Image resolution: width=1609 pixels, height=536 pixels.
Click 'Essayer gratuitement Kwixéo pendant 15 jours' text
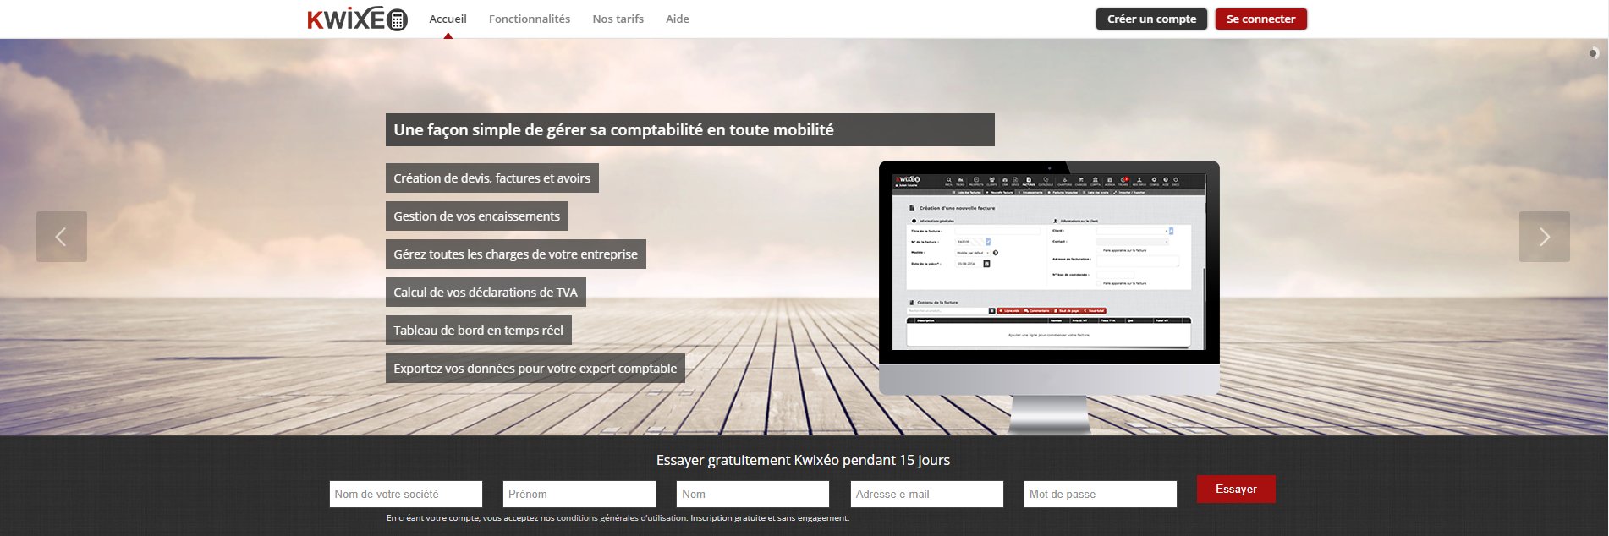pyautogui.click(x=803, y=460)
